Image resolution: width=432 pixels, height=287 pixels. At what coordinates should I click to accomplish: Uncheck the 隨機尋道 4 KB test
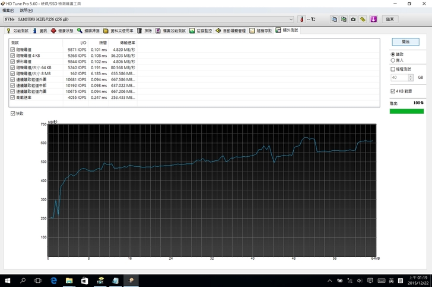[x=12, y=55]
